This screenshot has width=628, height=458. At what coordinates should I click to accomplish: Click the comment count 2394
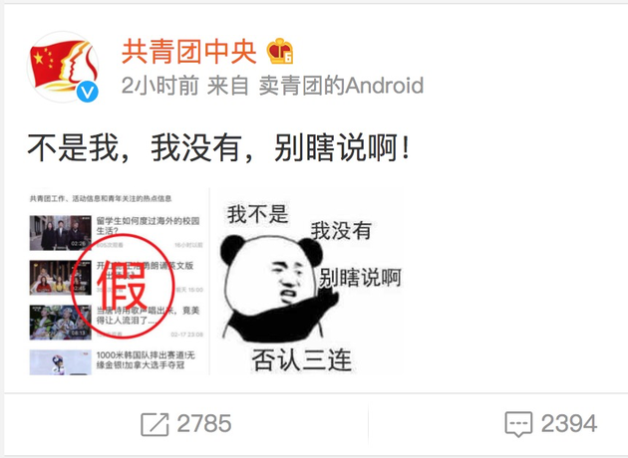(x=569, y=423)
